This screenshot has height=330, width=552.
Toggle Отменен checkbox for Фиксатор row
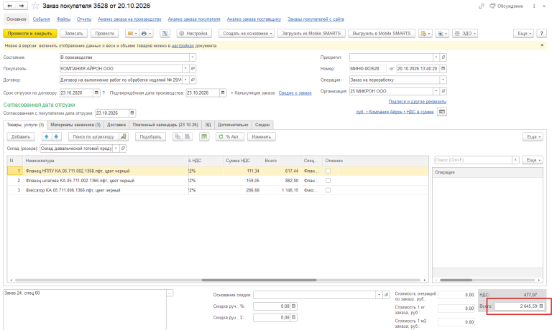[x=328, y=190]
